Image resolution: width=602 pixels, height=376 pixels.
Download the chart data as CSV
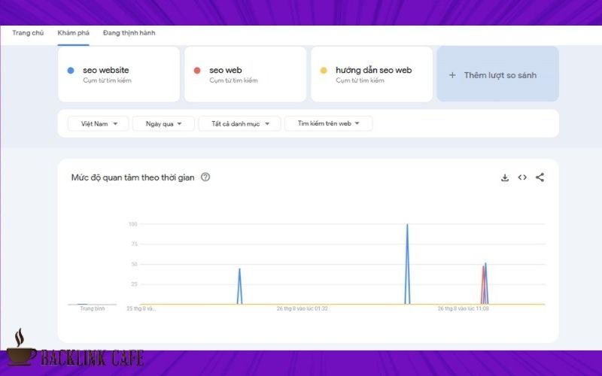(505, 177)
